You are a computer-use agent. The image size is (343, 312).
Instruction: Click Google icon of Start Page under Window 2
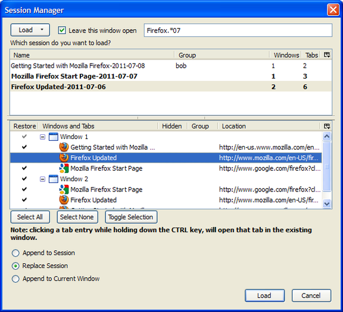[x=64, y=190]
